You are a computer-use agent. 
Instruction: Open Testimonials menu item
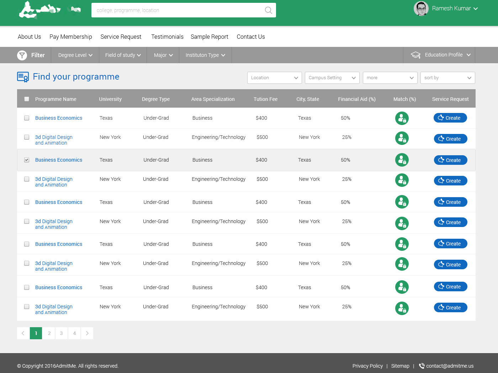[x=167, y=37]
